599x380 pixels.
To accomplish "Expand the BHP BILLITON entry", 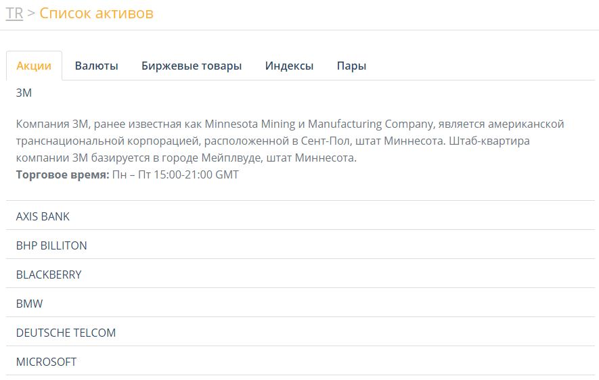I will coord(51,245).
